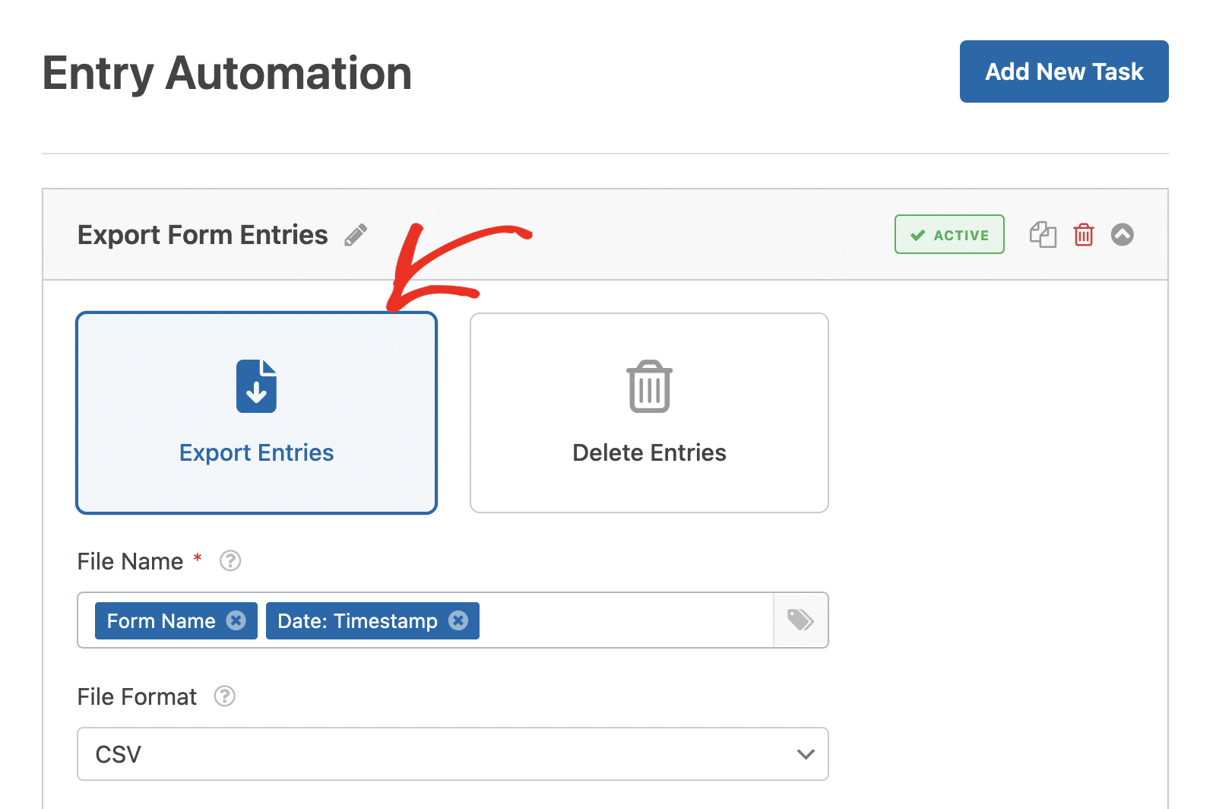Click the Export Form Entries title
The width and height of the screenshot is (1216, 809).
[203, 235]
